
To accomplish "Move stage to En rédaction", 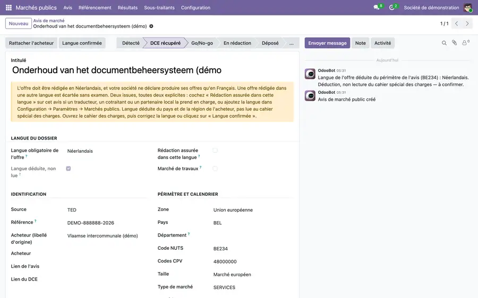I will [x=237, y=43].
